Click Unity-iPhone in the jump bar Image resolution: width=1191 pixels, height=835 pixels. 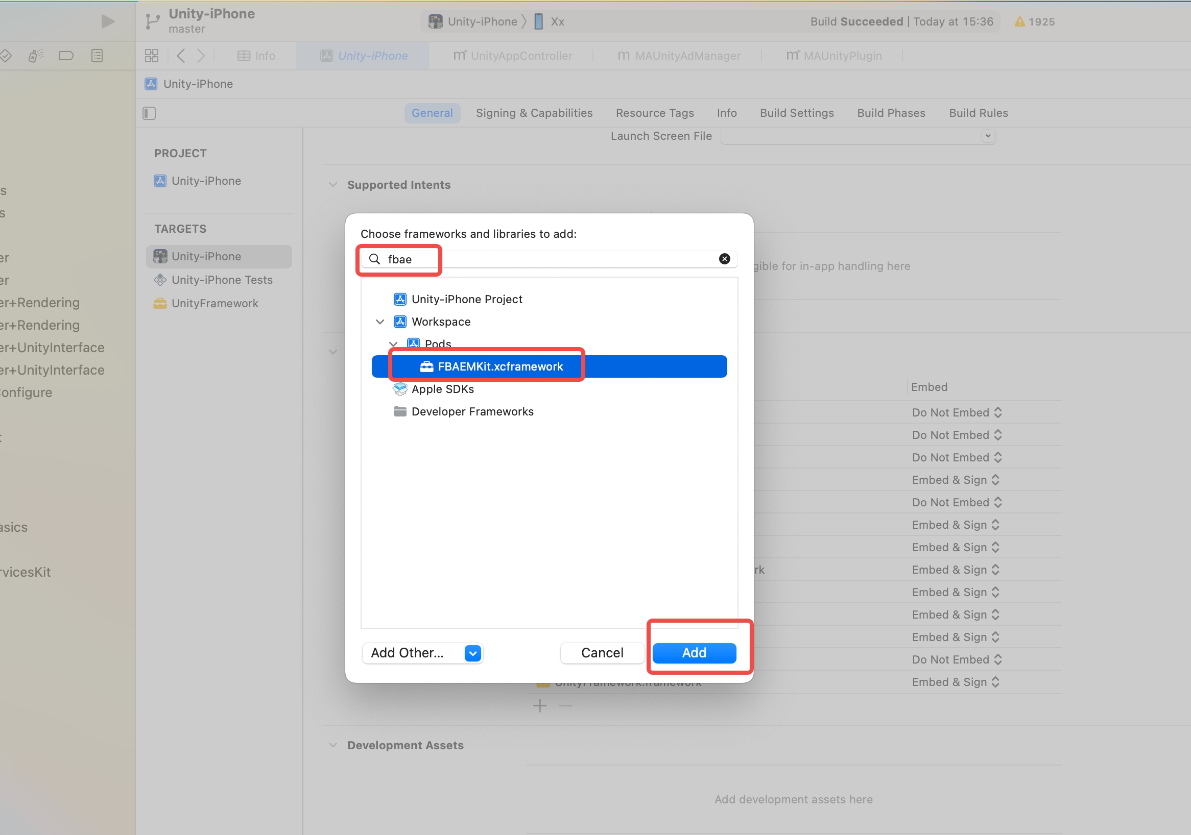point(189,84)
